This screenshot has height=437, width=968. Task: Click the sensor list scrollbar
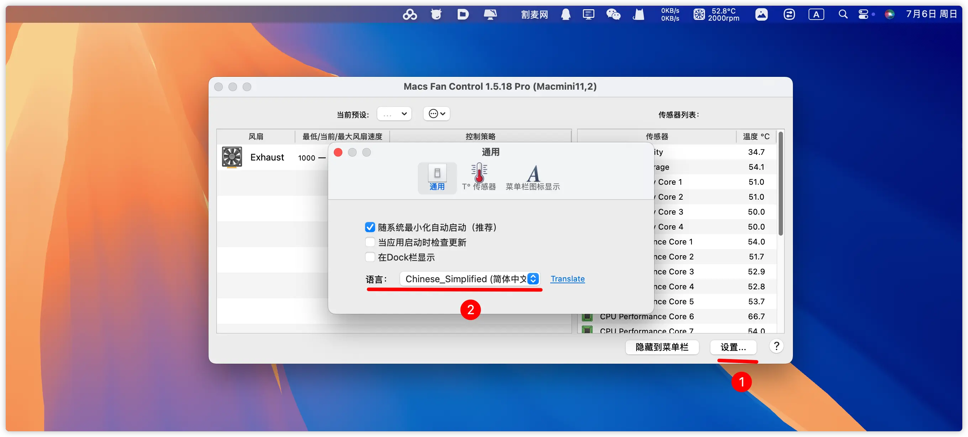click(x=780, y=184)
